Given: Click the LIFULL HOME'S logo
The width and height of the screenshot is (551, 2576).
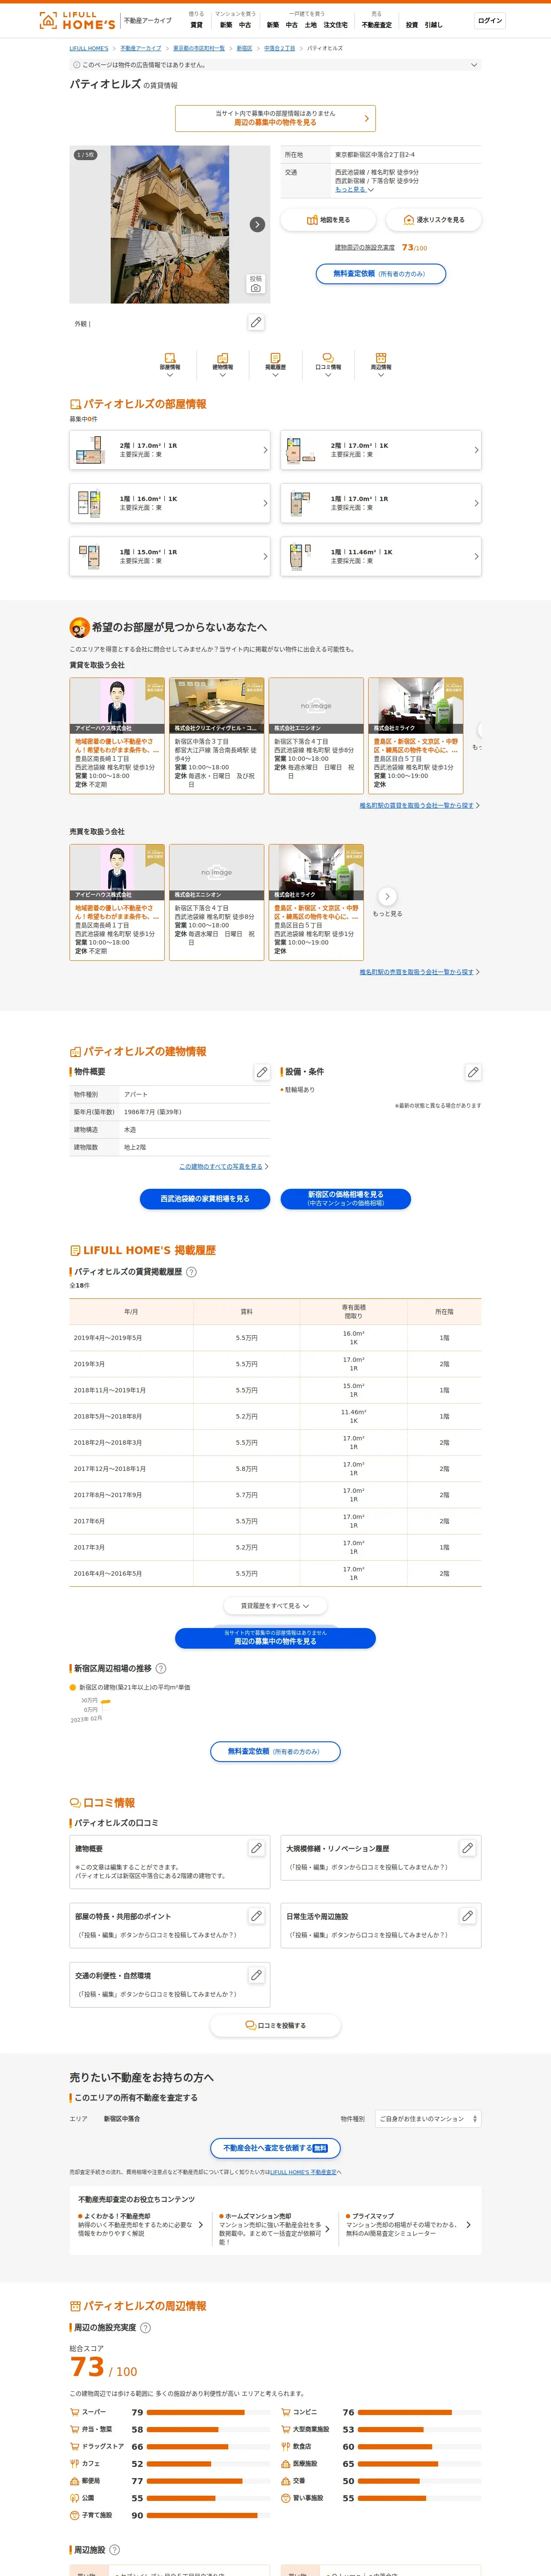Looking at the screenshot, I should [x=77, y=21].
